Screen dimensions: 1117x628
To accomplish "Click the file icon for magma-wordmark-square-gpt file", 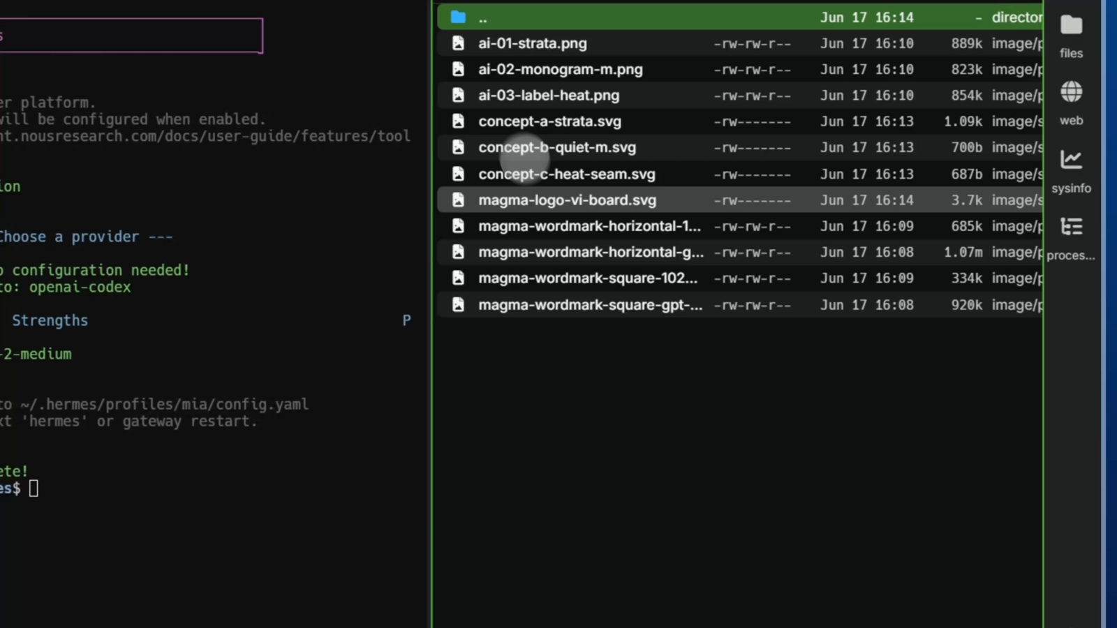I will click(458, 305).
